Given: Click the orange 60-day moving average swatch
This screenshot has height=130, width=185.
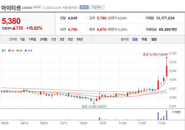Looking at the screenshot, I should (18, 51).
